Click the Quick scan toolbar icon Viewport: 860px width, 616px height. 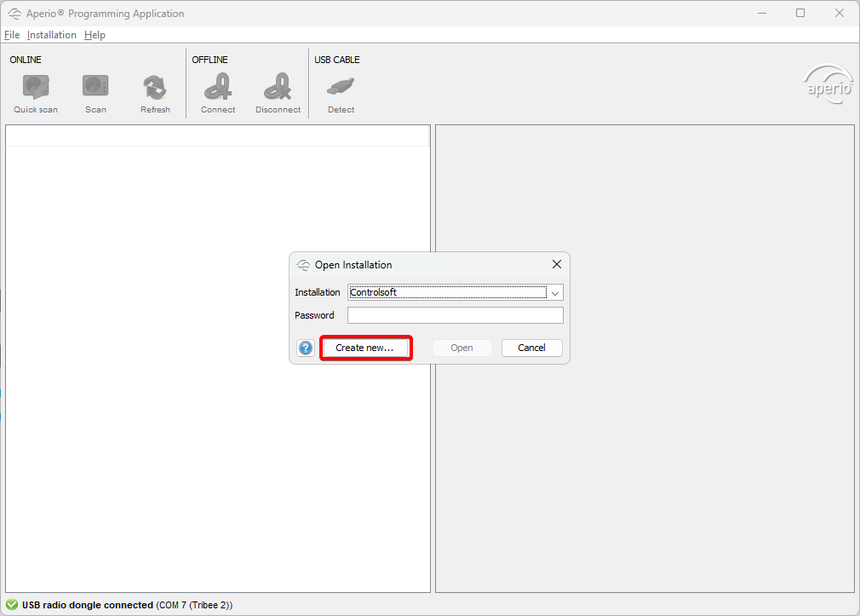tap(36, 87)
